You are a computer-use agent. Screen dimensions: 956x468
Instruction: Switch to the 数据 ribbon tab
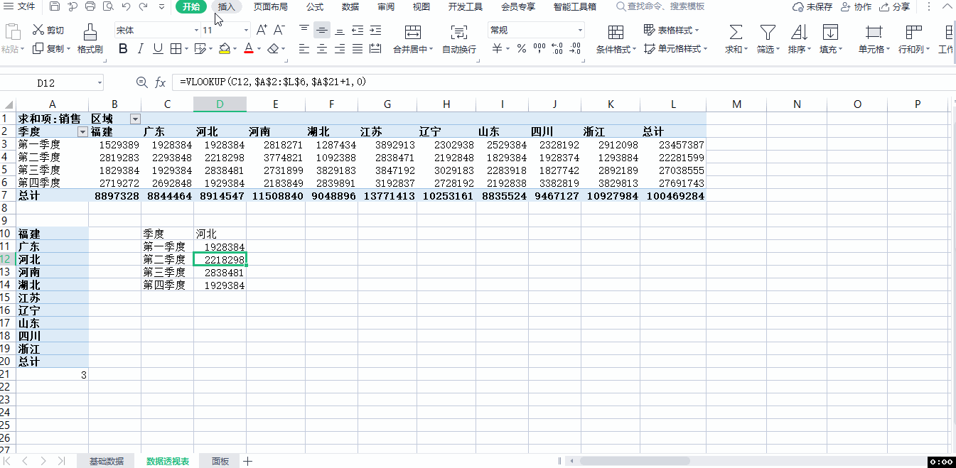click(350, 7)
